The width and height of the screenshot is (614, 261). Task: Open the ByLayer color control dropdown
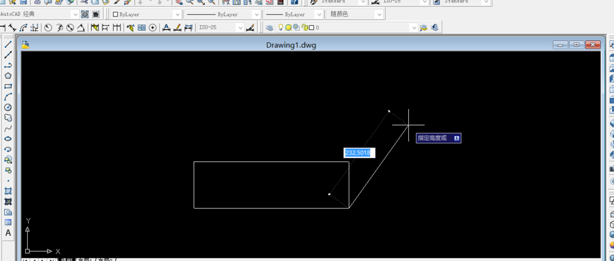click(146, 15)
